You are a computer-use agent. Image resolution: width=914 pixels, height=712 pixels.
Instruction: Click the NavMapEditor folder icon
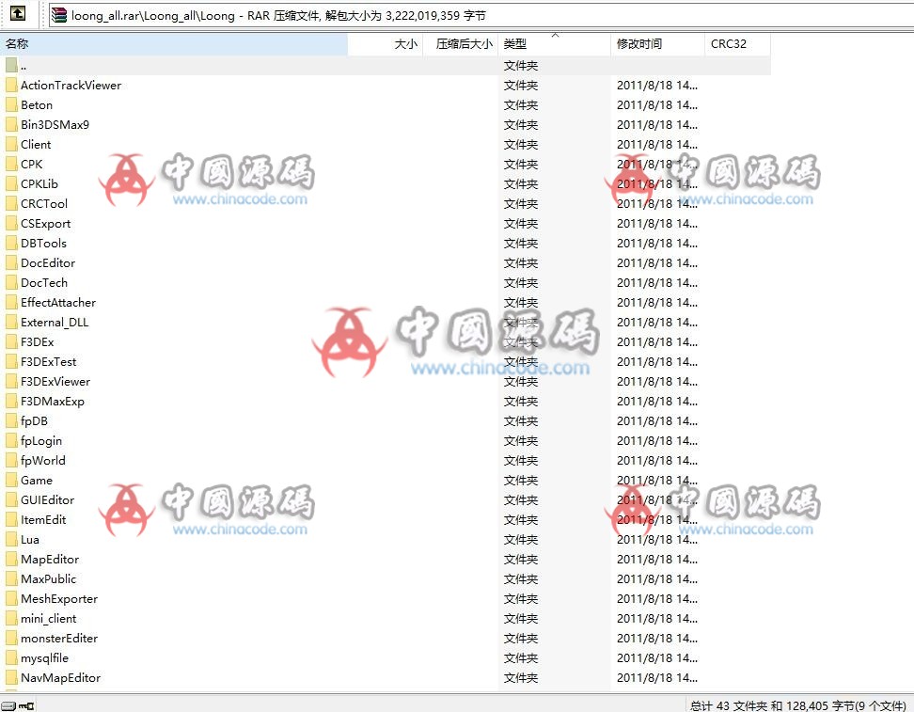tap(11, 678)
